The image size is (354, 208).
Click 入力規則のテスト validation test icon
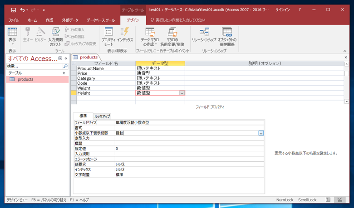pos(55,37)
